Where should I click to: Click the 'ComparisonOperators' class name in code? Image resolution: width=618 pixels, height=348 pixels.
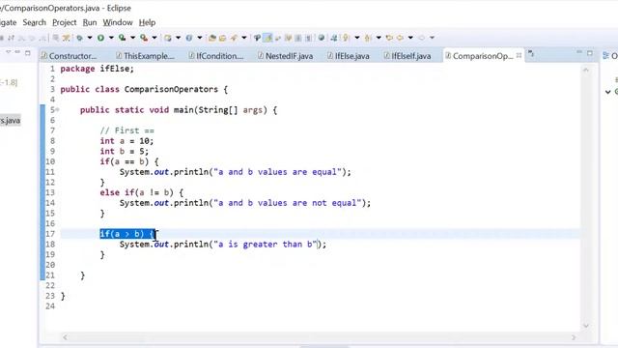[x=171, y=89]
